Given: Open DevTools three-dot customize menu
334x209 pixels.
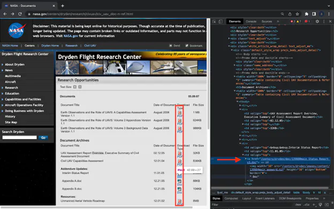Looking at the screenshot, I should point(324,21).
